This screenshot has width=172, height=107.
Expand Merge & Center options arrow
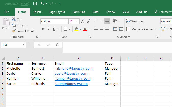tap(156, 29)
